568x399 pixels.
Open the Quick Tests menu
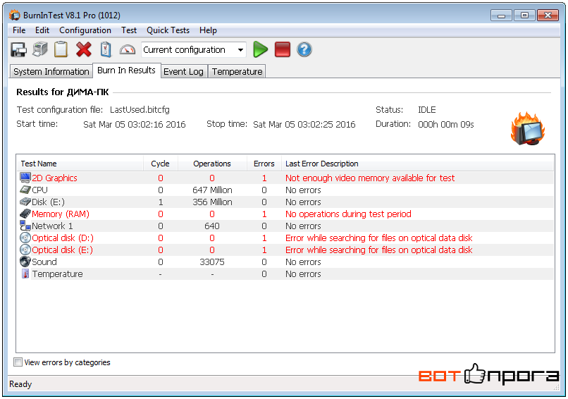pyautogui.click(x=168, y=30)
